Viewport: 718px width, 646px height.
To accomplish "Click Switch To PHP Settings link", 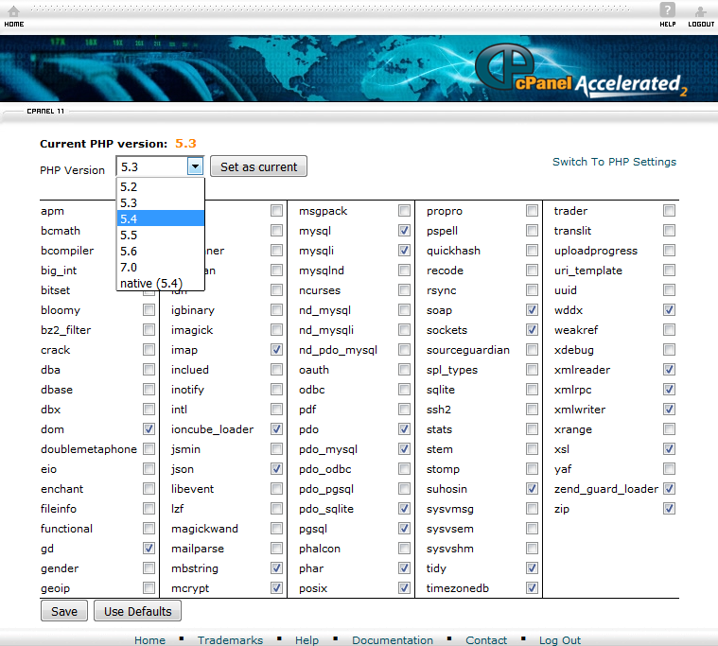I will (614, 162).
